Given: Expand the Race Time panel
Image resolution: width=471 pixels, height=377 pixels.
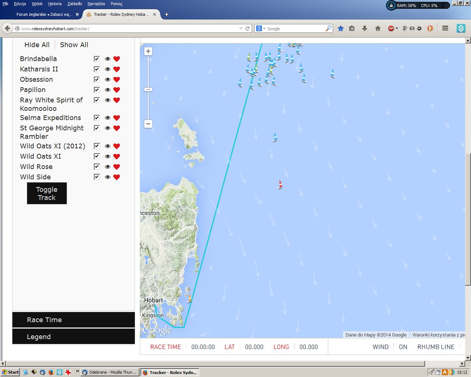Looking at the screenshot, I should coord(74,320).
